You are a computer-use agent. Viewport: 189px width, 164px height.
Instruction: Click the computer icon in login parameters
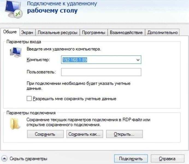click(x=16, y=52)
